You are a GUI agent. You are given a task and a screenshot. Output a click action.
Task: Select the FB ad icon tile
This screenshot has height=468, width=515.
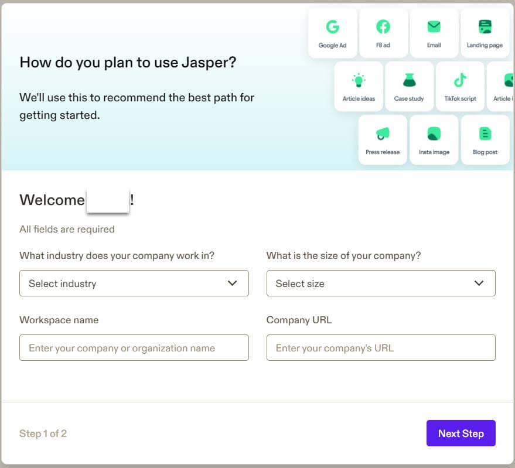coord(383,33)
